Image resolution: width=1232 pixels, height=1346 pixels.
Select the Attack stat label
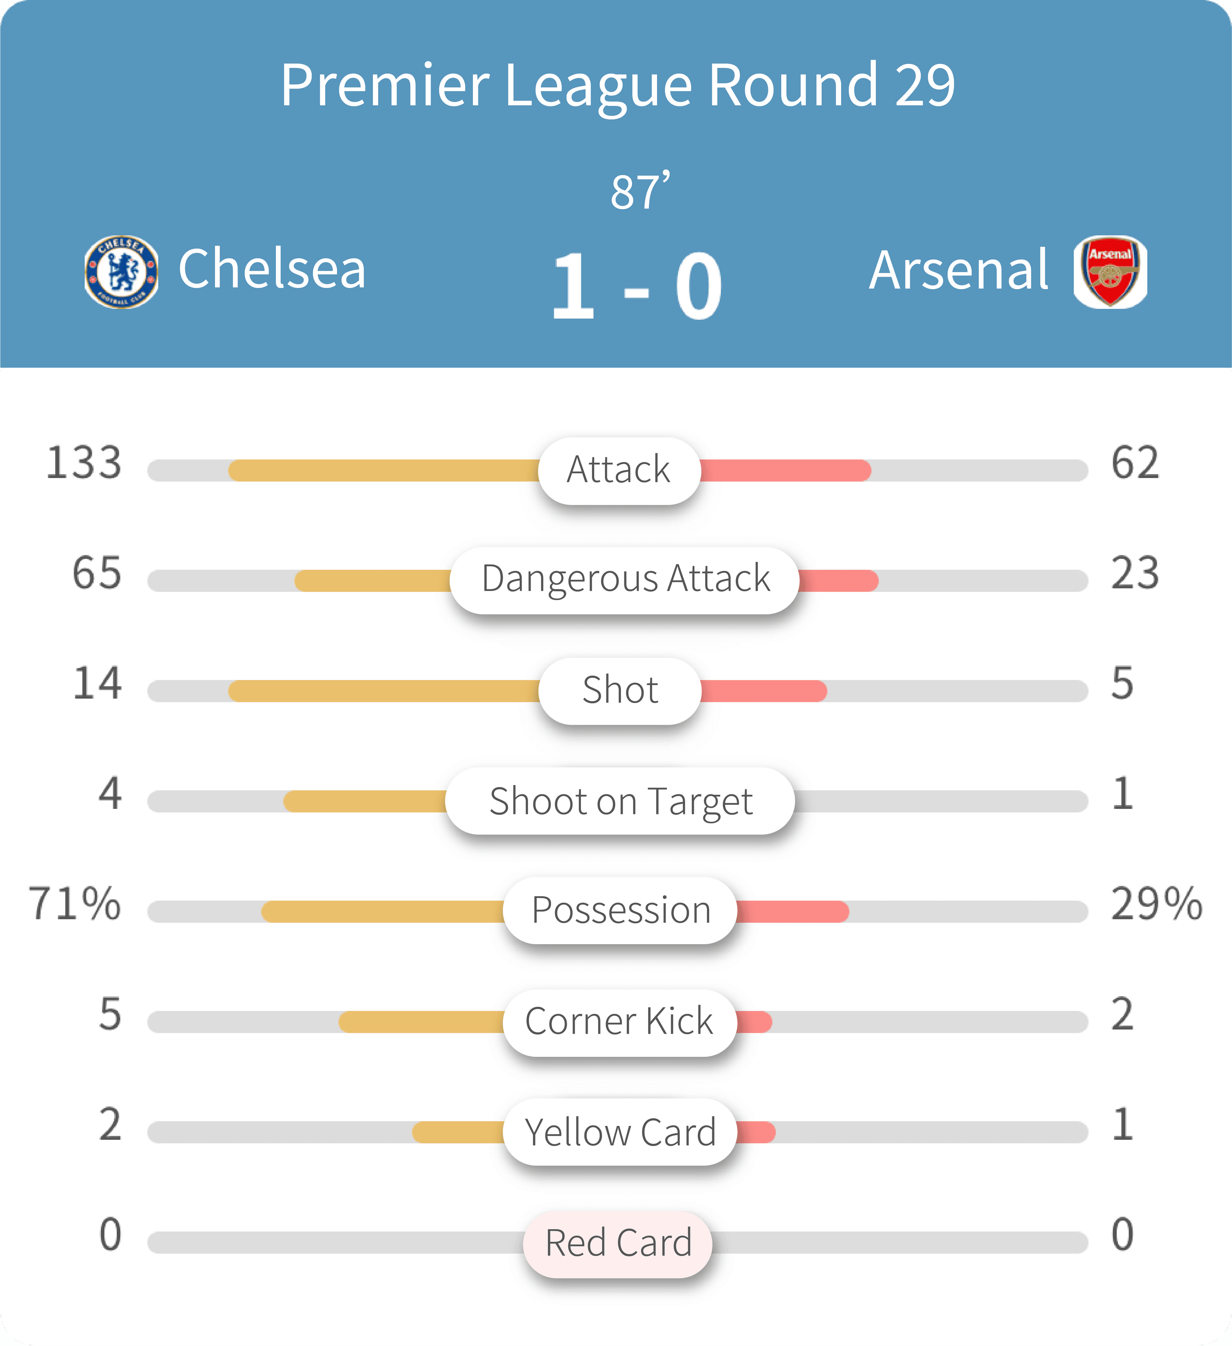[619, 470]
